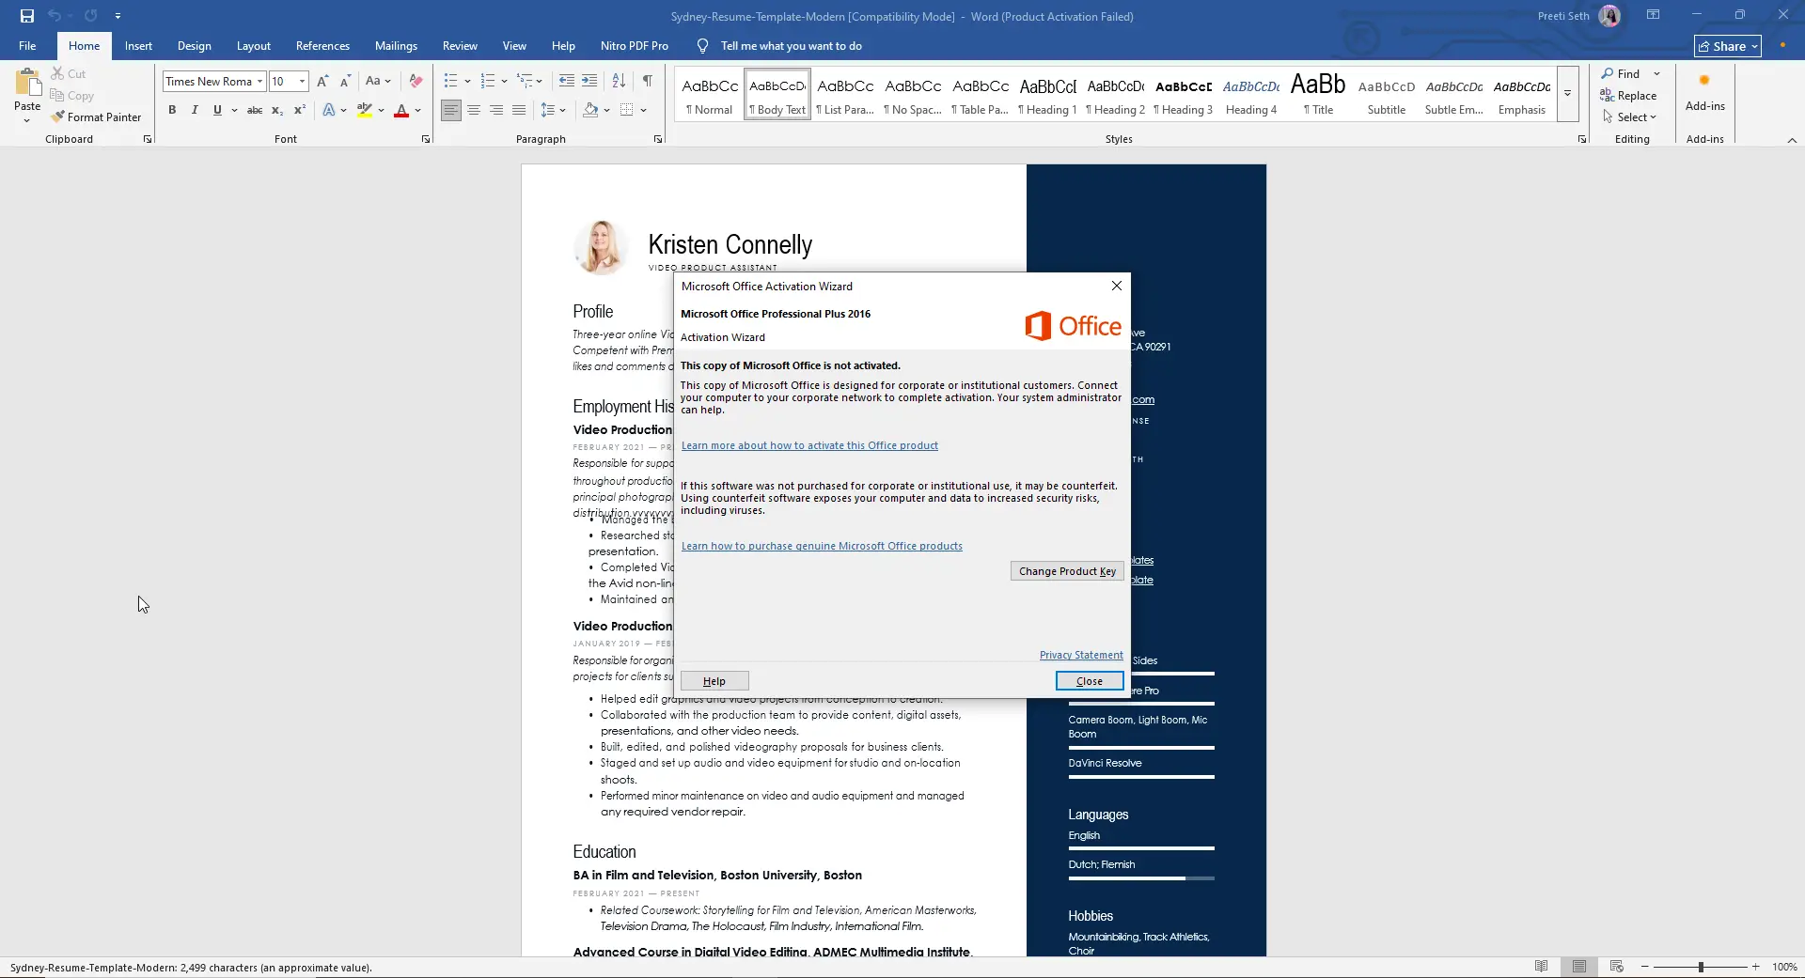Toggle Bold formatting
This screenshot has width=1805, height=978.
point(172,110)
